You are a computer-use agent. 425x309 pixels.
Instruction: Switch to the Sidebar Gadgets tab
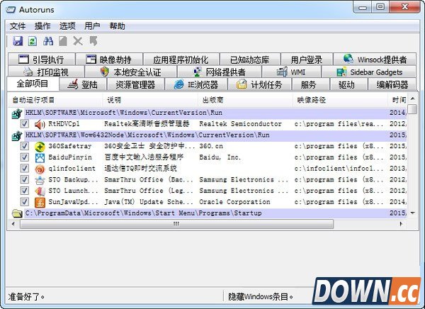[x=369, y=72]
